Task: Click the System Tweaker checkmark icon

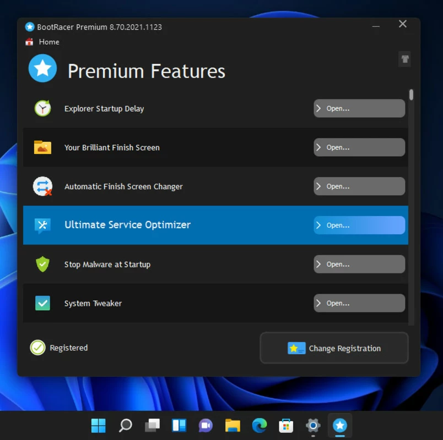Action: click(42, 303)
